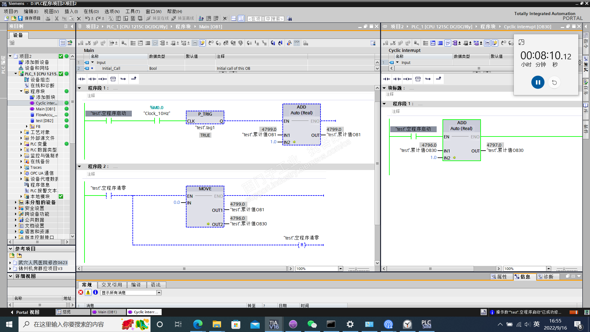Click the Cut scissors icon in toolbar
This screenshot has width=590, height=332.
point(57,18)
